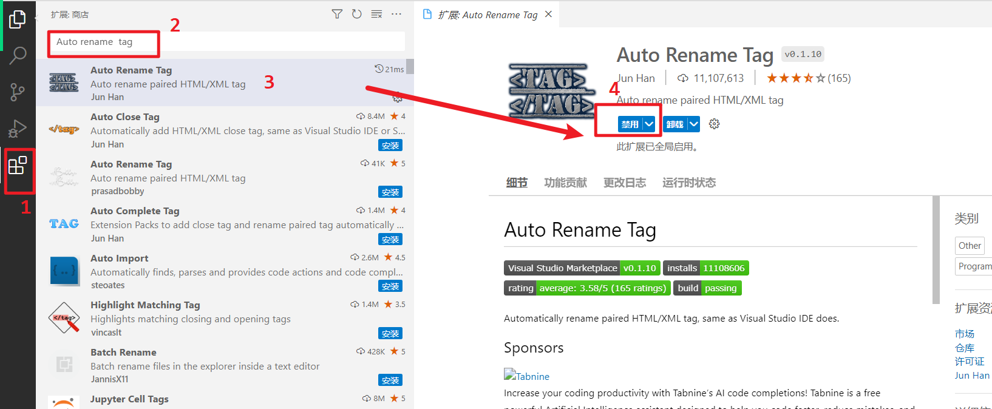The height and width of the screenshot is (409, 992).
Task: Install the Auto Complete Tag extension
Action: [390, 240]
